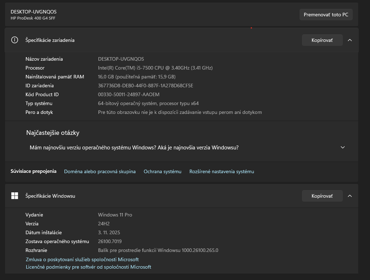The height and width of the screenshot is (280, 370).
Task: Click the ID zariadenia value text
Action: pyautogui.click(x=146, y=86)
